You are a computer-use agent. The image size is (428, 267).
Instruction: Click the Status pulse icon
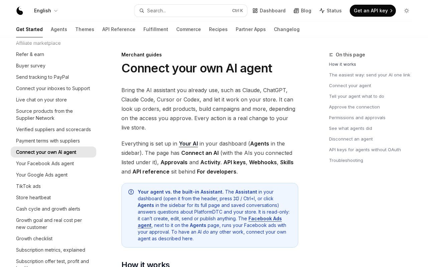tap(322, 11)
